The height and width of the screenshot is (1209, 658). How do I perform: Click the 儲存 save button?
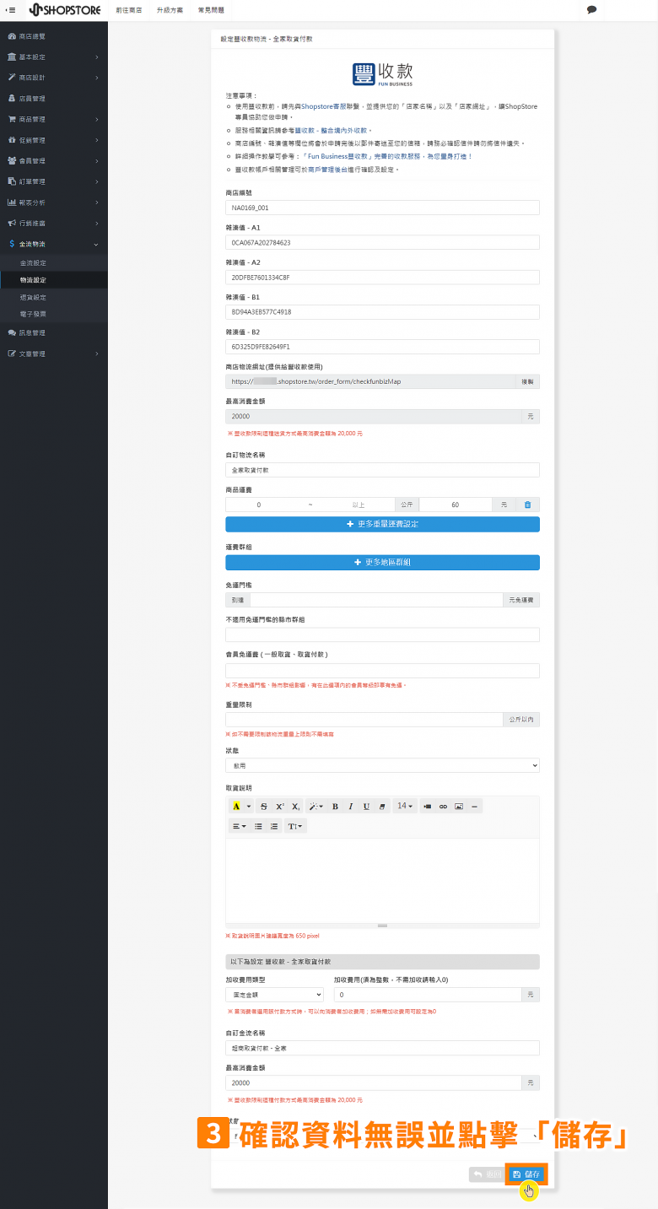click(x=527, y=1174)
